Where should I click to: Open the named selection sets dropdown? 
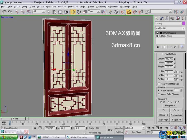[x=170, y=11]
